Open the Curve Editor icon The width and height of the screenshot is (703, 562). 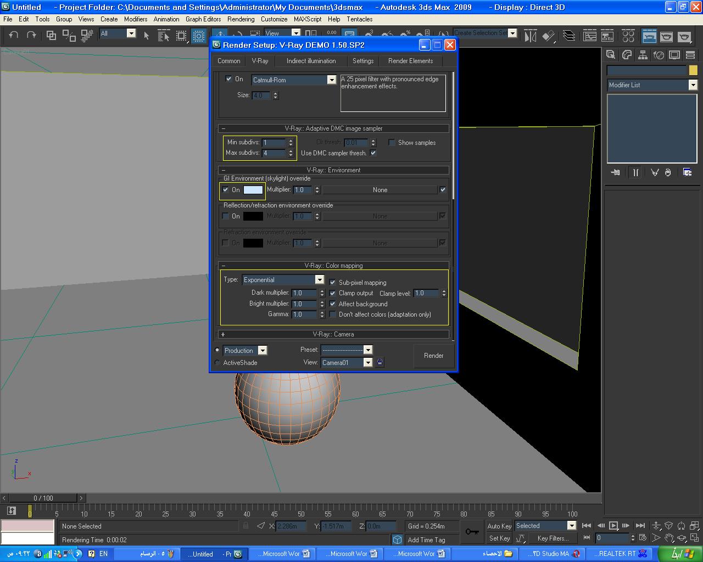[590, 36]
